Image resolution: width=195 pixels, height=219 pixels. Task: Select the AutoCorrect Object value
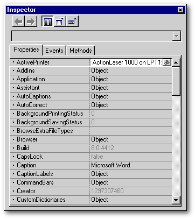coord(100,105)
